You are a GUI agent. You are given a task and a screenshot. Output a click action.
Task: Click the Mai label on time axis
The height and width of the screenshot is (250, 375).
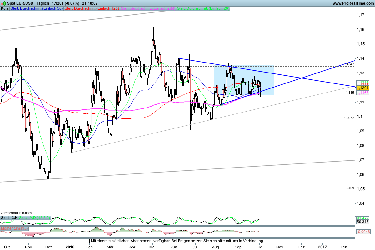(152, 247)
